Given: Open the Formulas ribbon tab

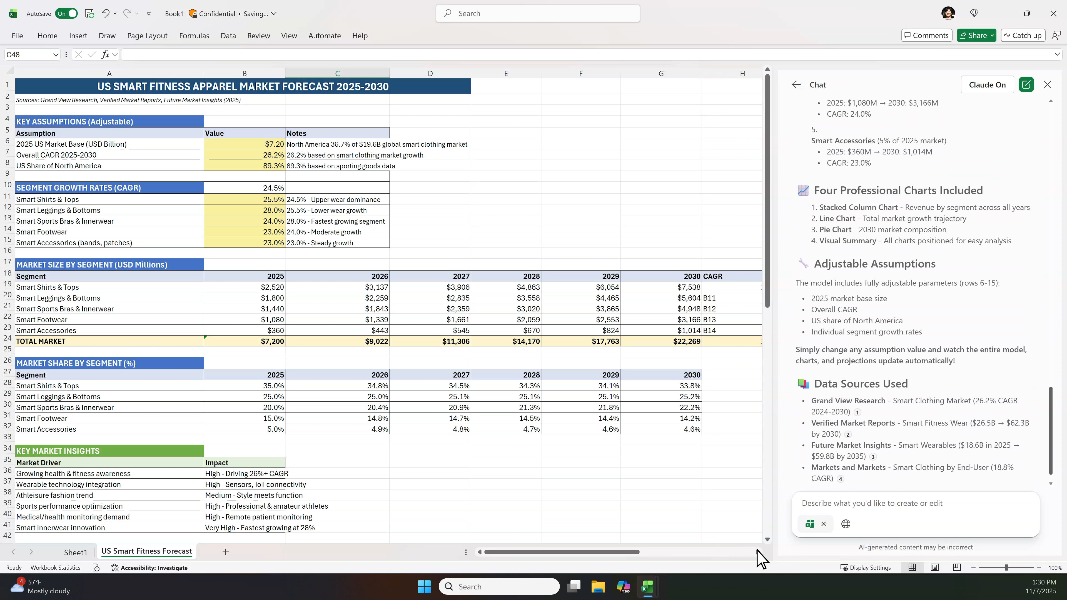Looking at the screenshot, I should [x=194, y=36].
